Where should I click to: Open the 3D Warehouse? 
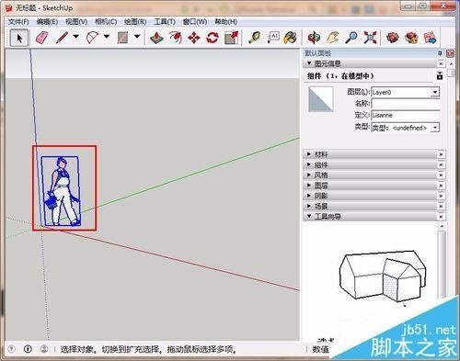pos(393,38)
